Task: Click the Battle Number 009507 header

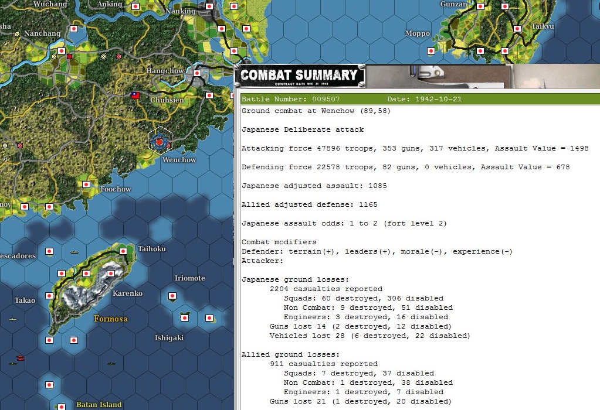Action: (x=291, y=99)
